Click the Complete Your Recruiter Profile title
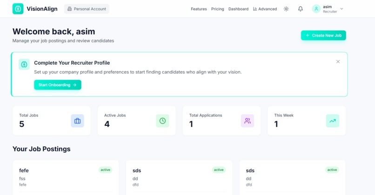 (72, 63)
